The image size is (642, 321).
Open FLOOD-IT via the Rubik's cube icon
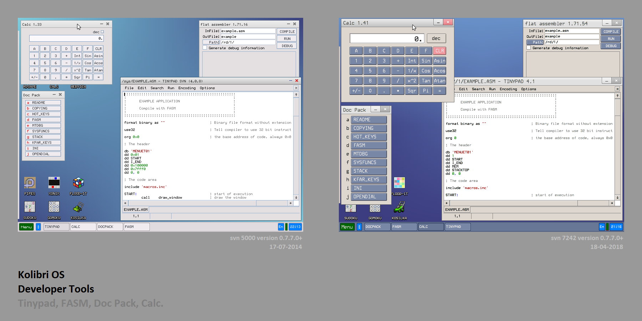pos(78,183)
